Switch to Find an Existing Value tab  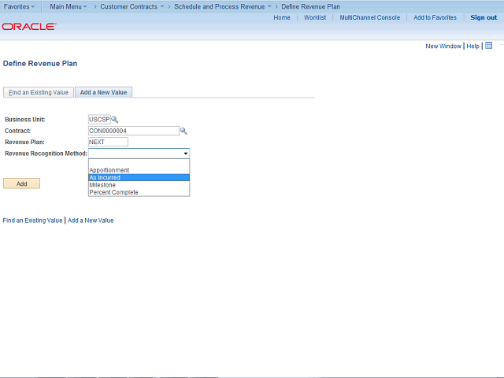39,92
